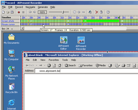This screenshot has width=138, height=110.
Task: Click the Open folder icon in toolbar
Action: click(8, 12)
